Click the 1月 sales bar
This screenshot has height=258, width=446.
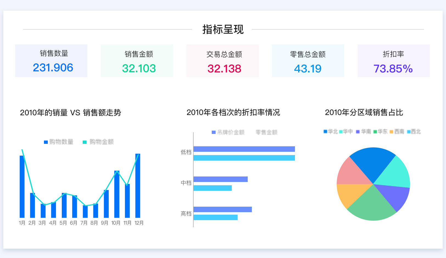pyautogui.click(x=22, y=187)
